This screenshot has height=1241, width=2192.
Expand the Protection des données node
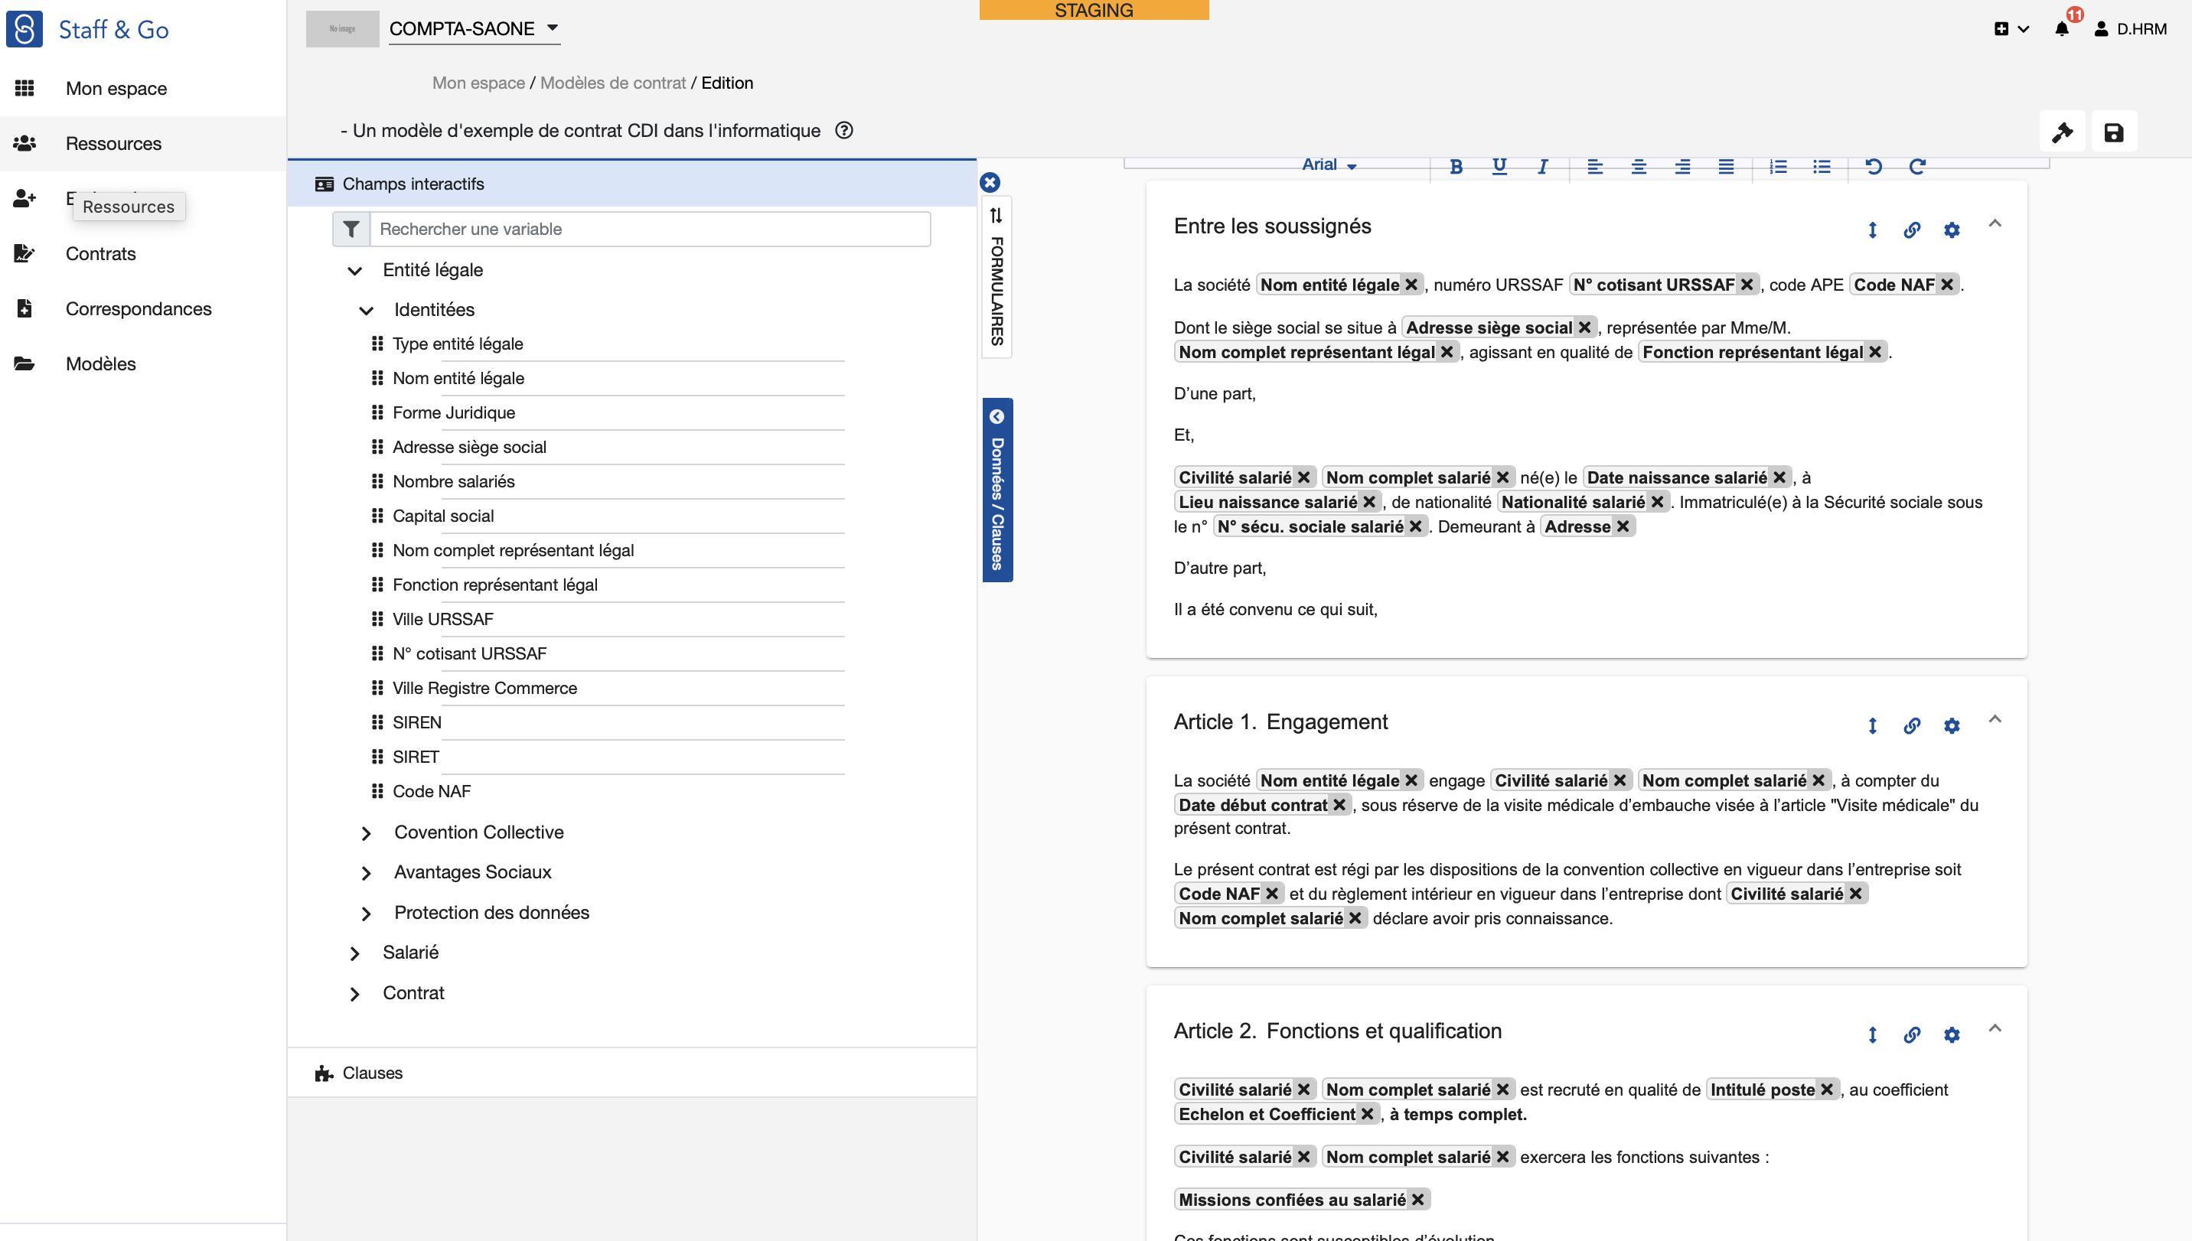click(x=367, y=913)
